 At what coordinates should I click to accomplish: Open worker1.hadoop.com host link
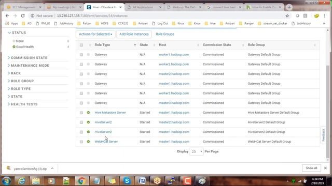[174, 55]
